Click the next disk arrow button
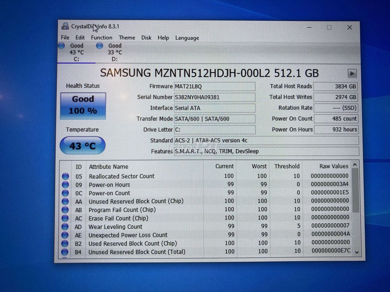Image resolution: width=390 pixels, height=292 pixels. 352,74
